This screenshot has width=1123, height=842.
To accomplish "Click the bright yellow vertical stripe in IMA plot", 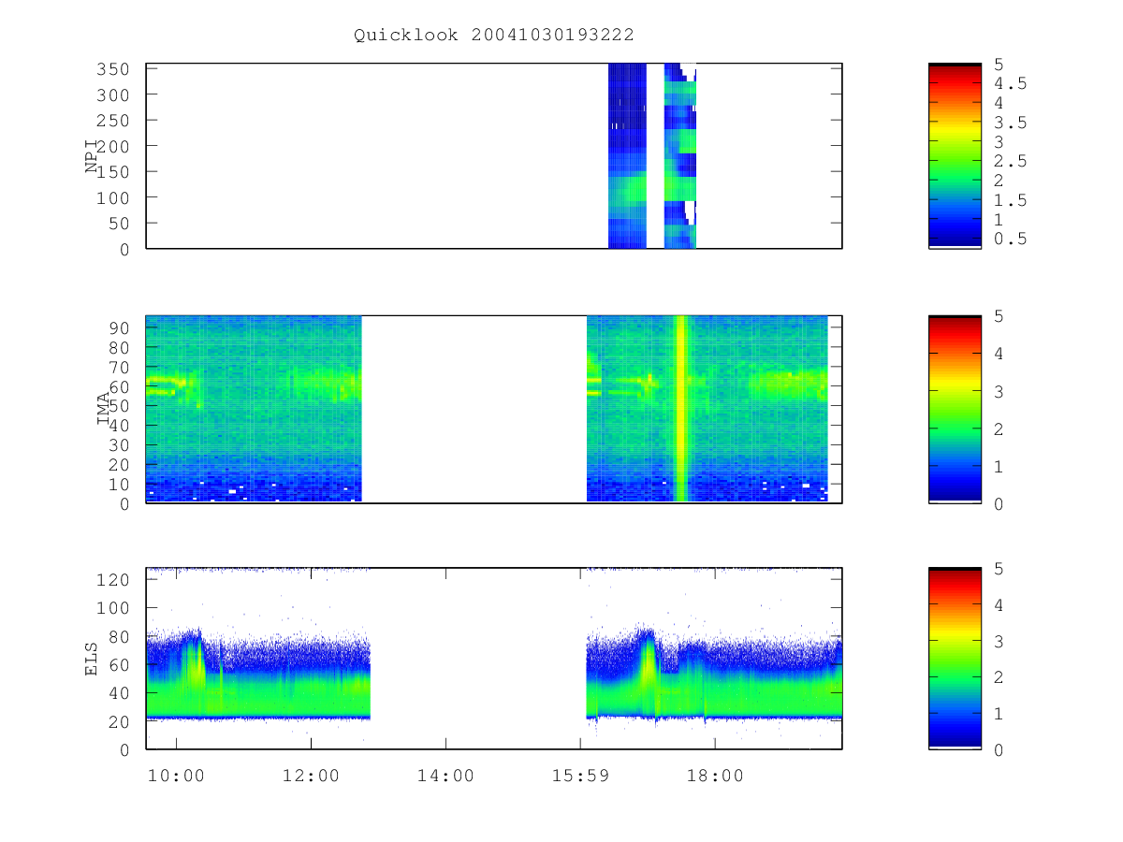I will pyautogui.click(x=681, y=409).
